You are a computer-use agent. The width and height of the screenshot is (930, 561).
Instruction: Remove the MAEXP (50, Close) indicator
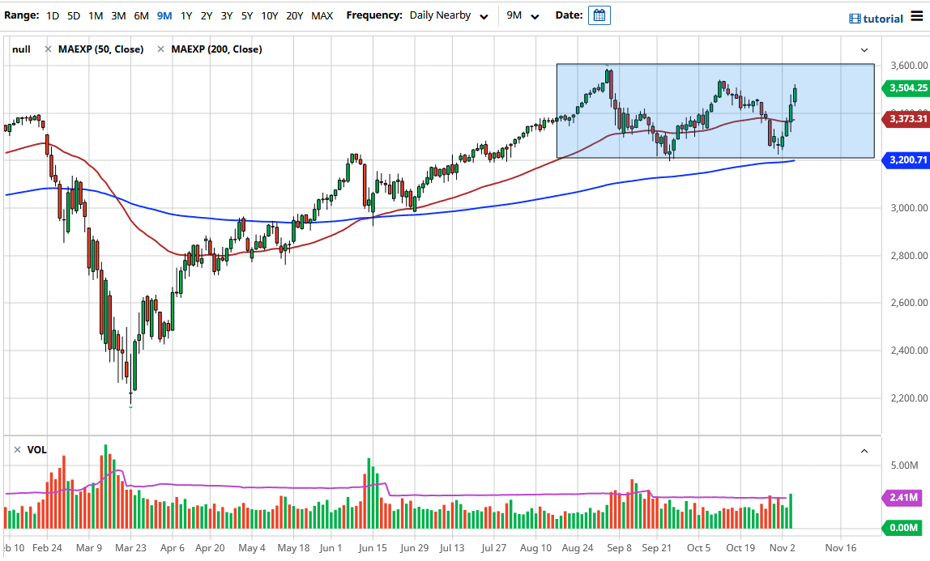[x=47, y=49]
